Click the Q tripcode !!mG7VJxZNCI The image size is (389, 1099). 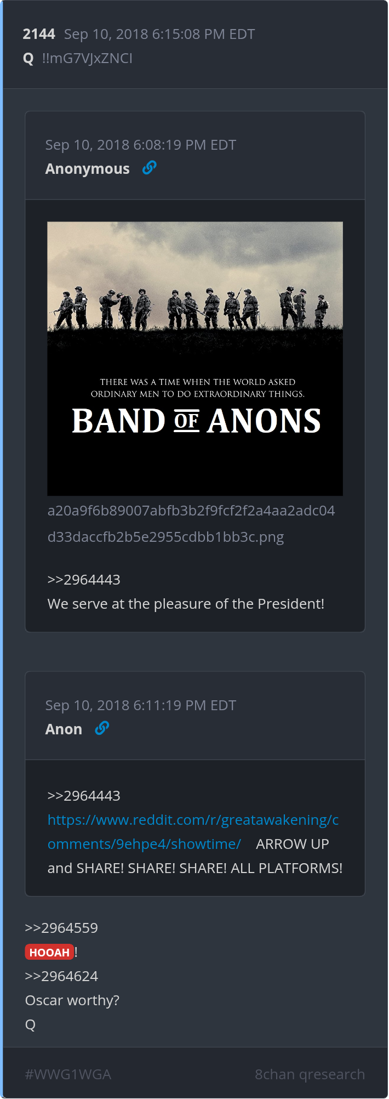pyautogui.click(x=87, y=59)
